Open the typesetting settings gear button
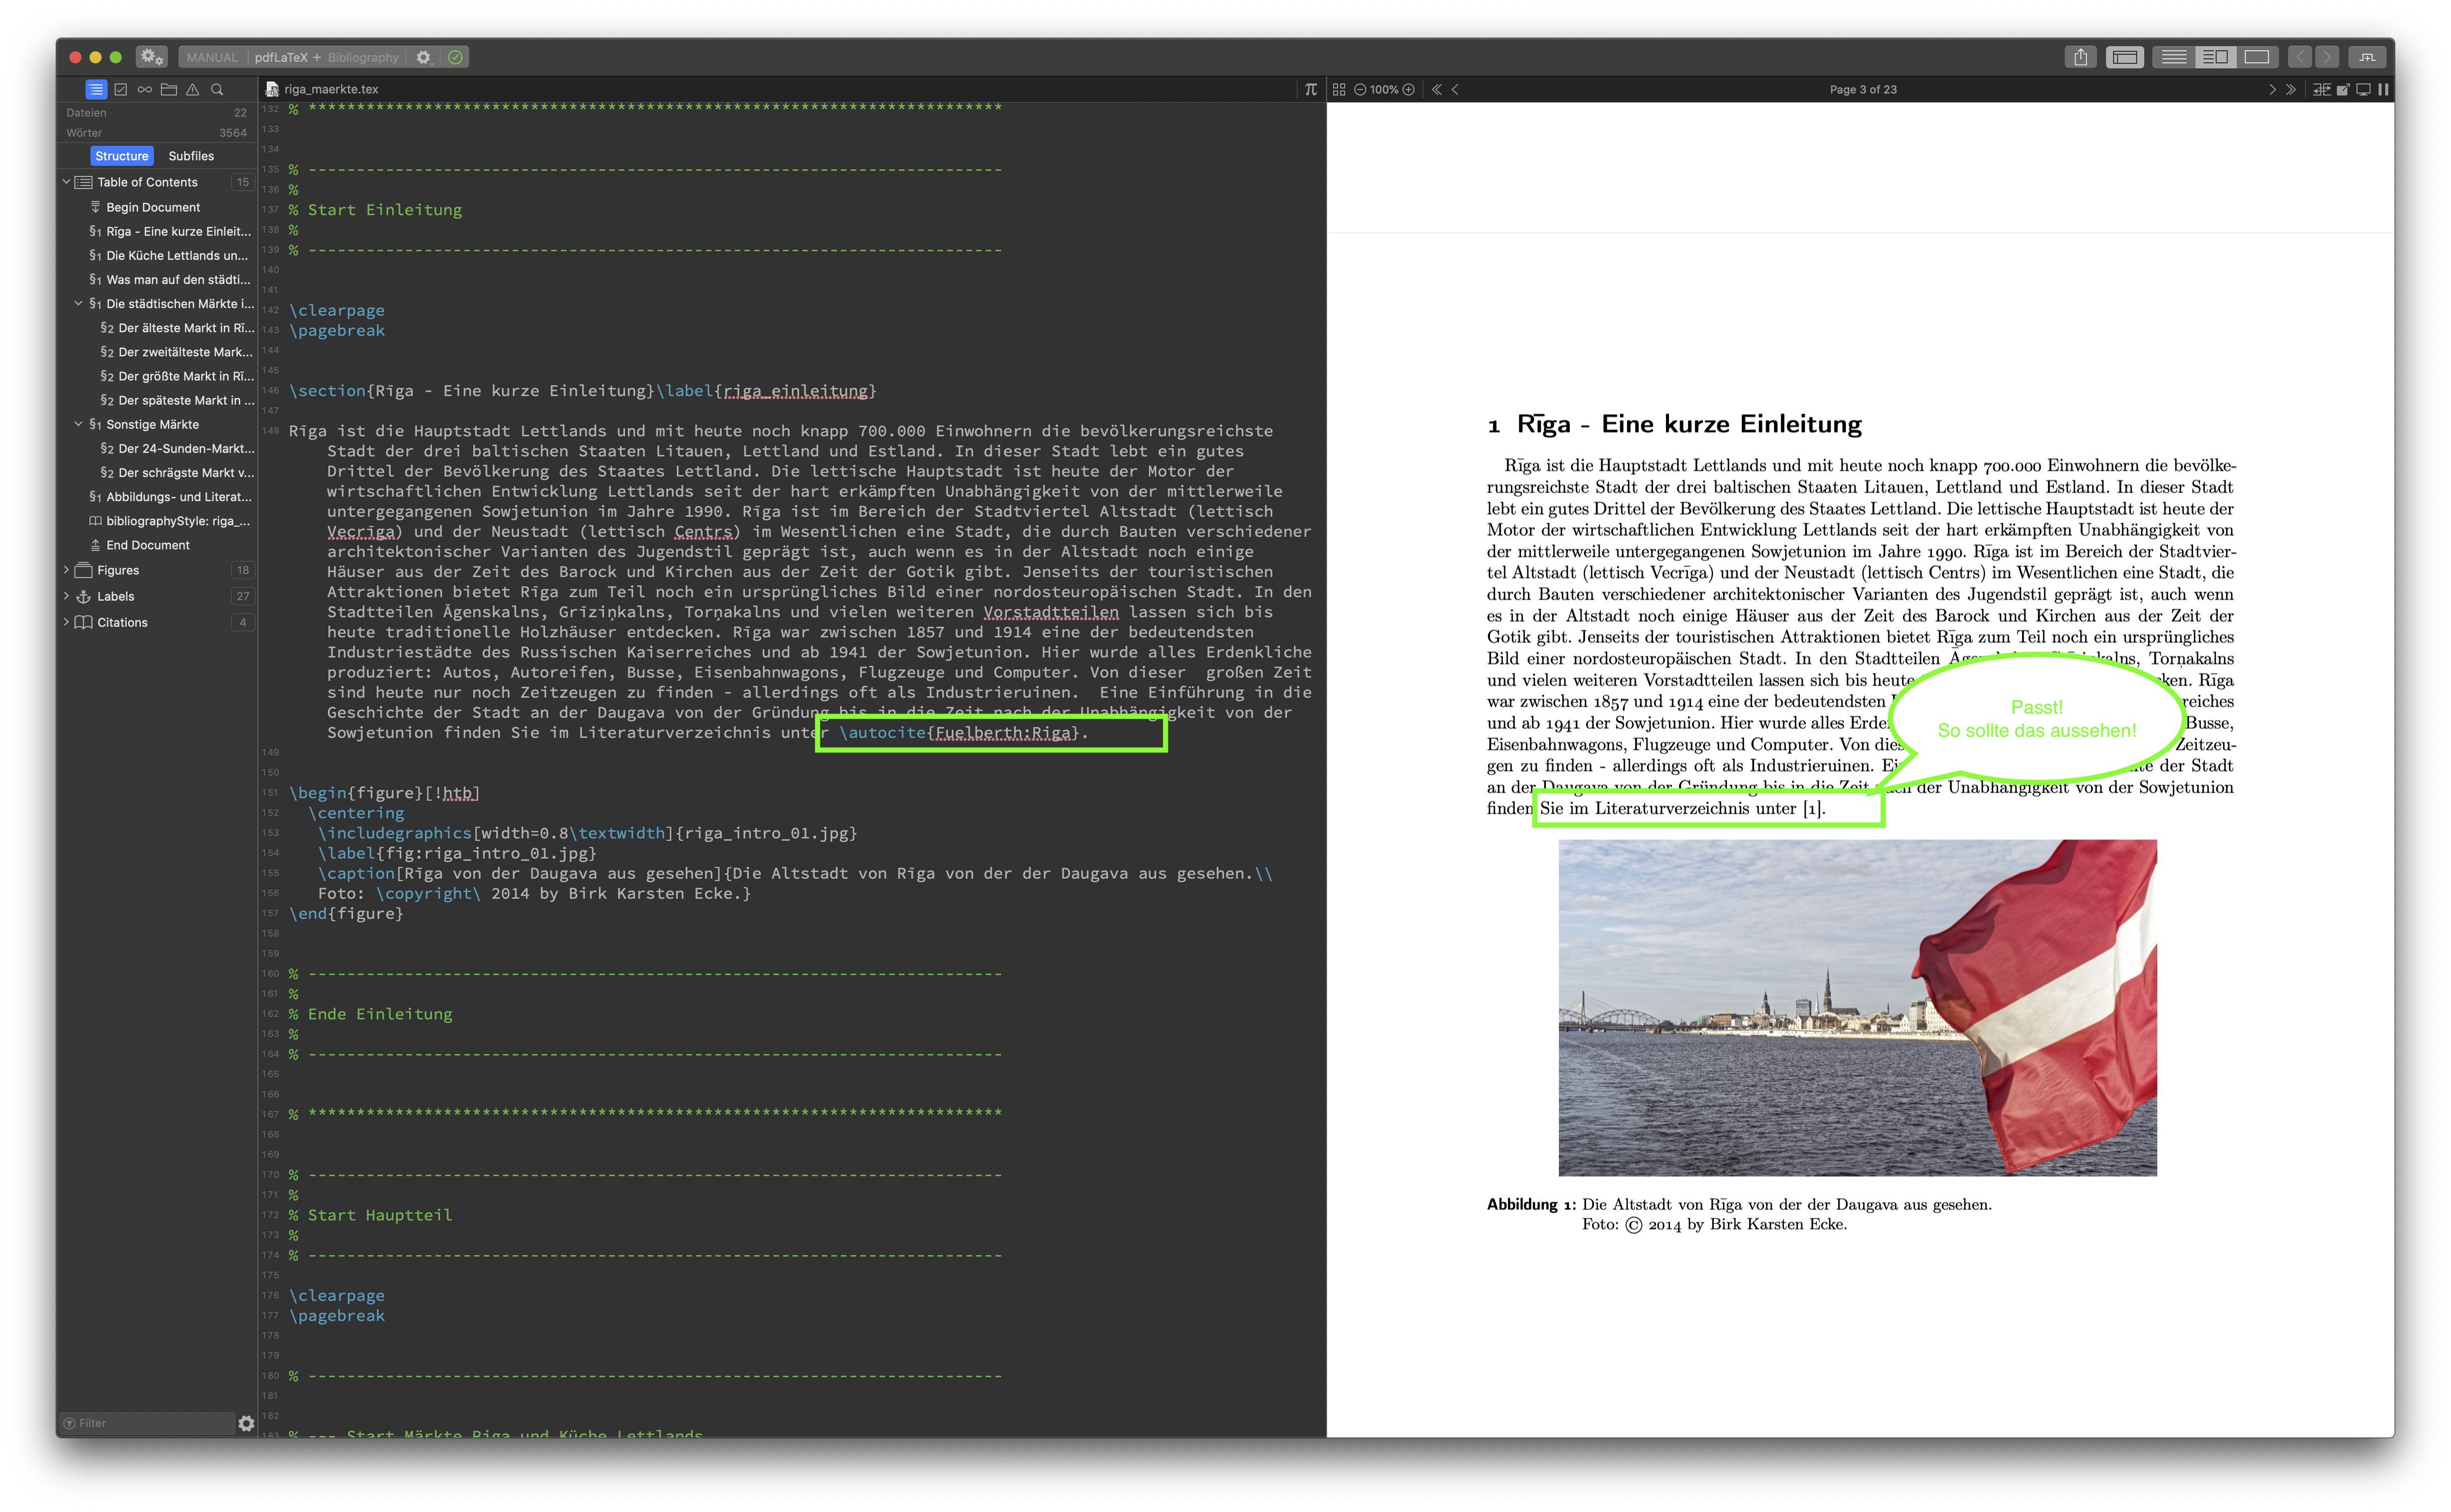The width and height of the screenshot is (2451, 1512). point(151,57)
